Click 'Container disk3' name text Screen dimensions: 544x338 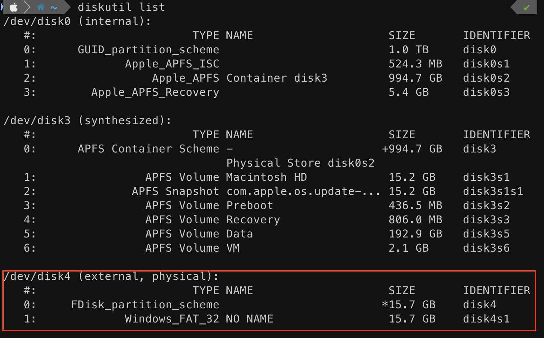tap(277, 78)
